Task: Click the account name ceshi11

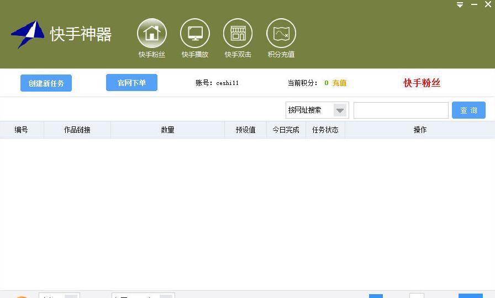Action: 227,83
